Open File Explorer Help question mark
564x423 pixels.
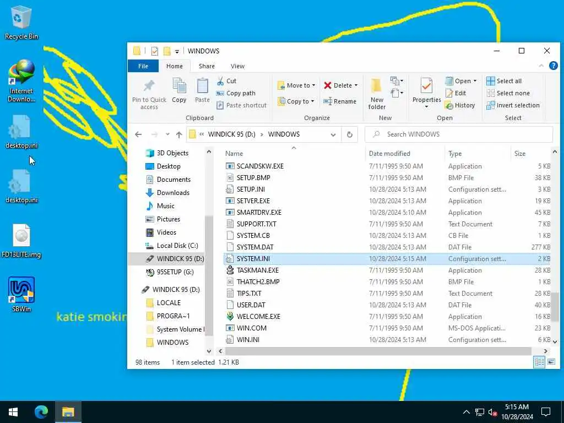553,66
